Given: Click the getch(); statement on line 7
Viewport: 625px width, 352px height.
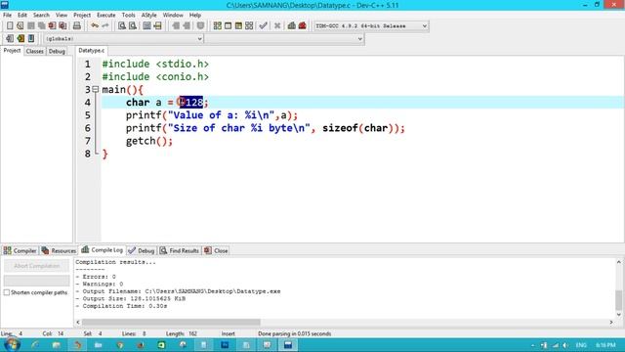Looking at the screenshot, I should (149, 141).
